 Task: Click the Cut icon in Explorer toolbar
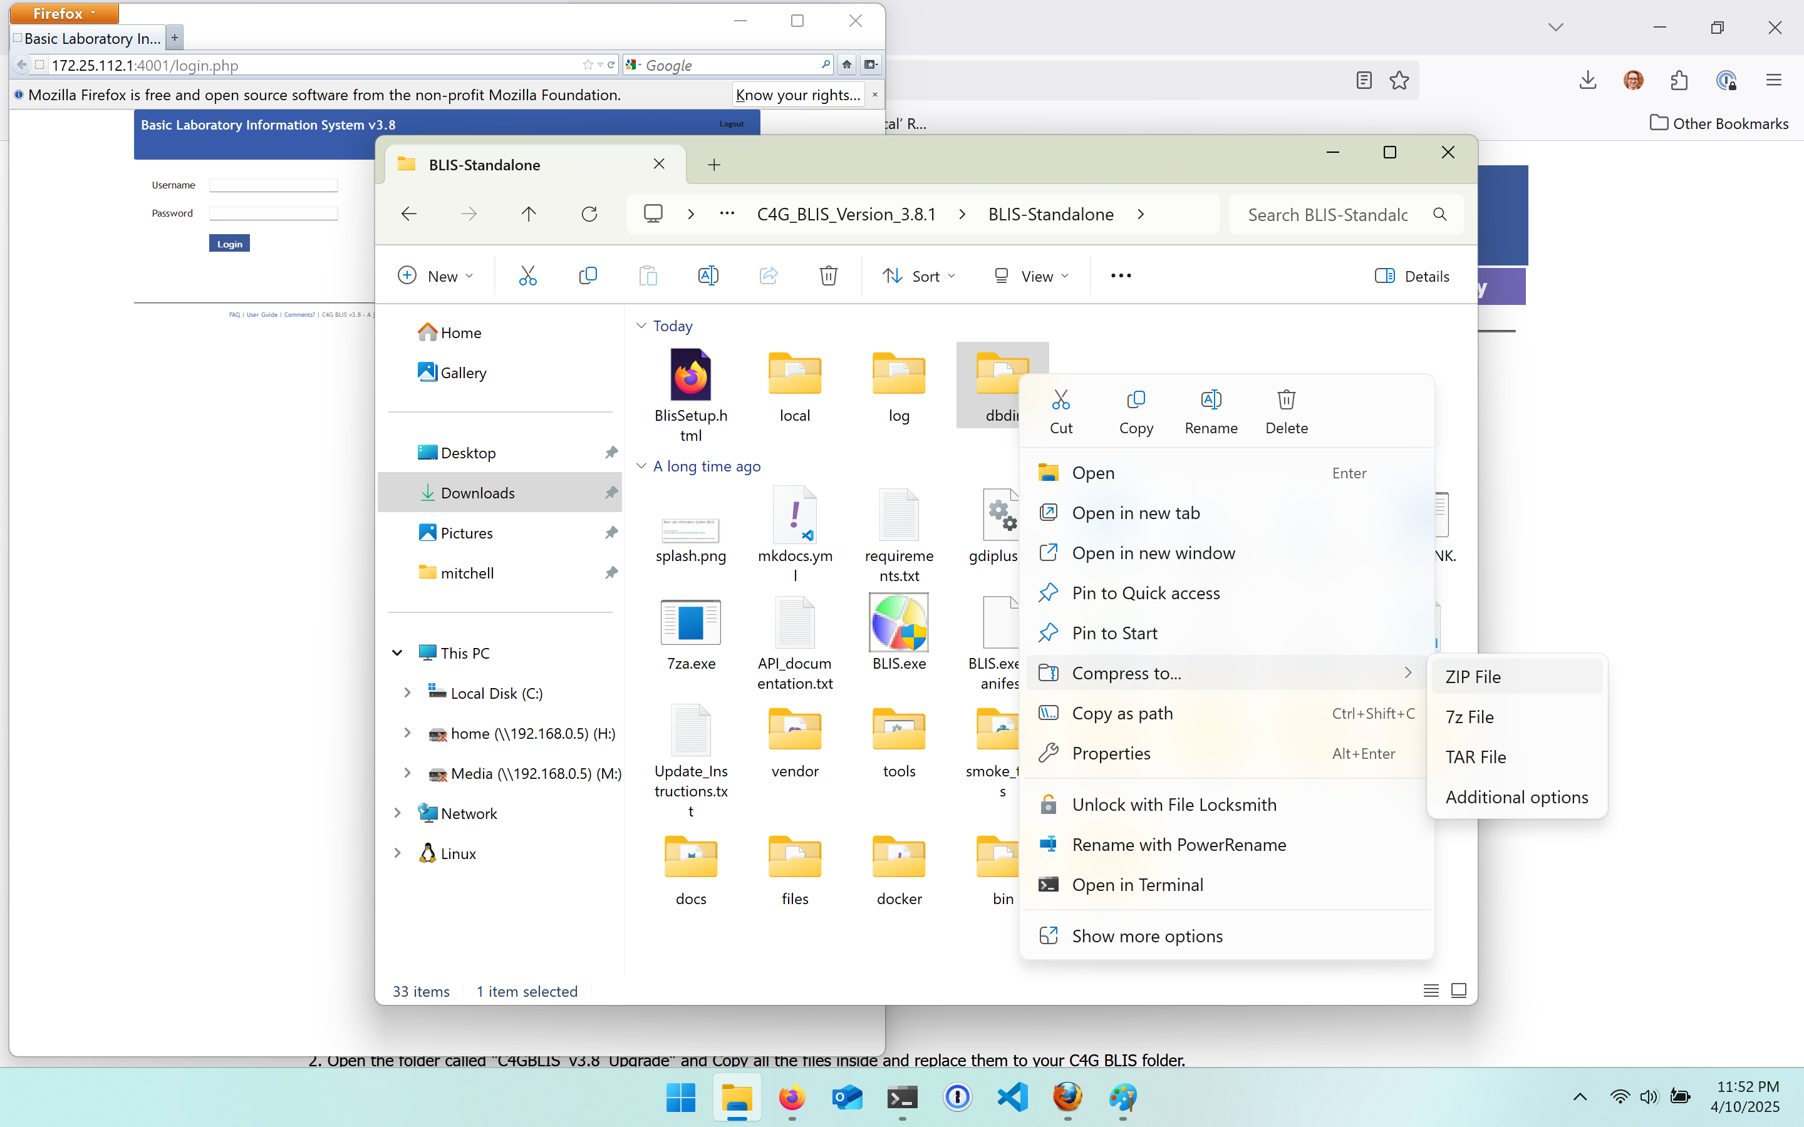click(528, 275)
